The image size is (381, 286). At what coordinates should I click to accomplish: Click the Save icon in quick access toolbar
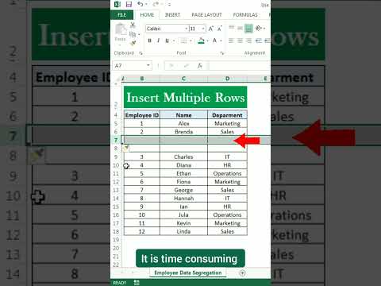coord(129,4)
